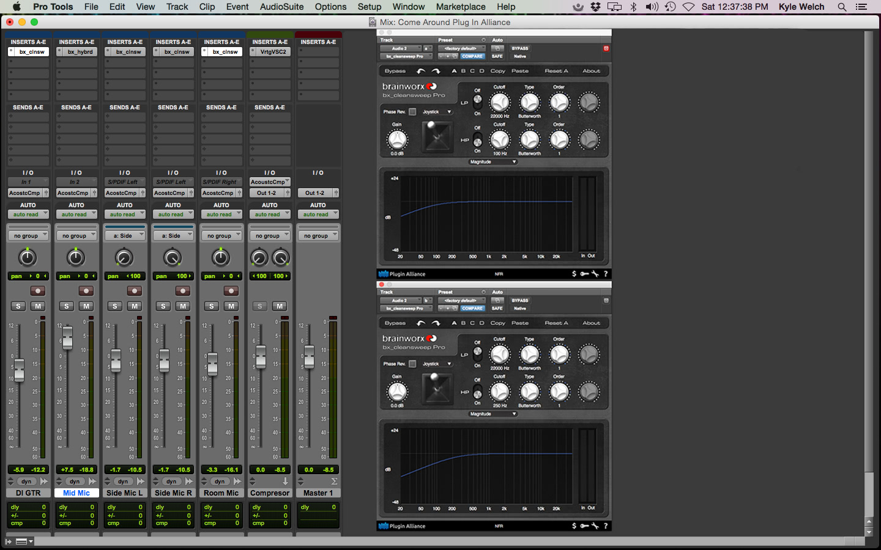This screenshot has height=550, width=881.
Task: Open Out 1-2 output selector on Compresor track
Action: (x=266, y=193)
